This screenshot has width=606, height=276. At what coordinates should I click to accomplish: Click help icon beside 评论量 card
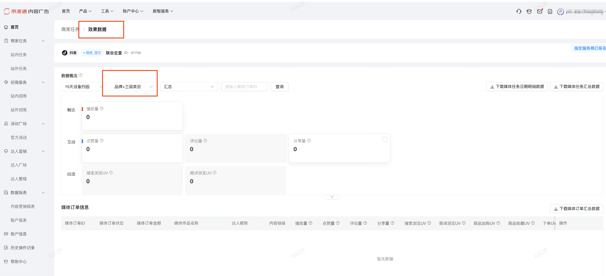[205, 141]
